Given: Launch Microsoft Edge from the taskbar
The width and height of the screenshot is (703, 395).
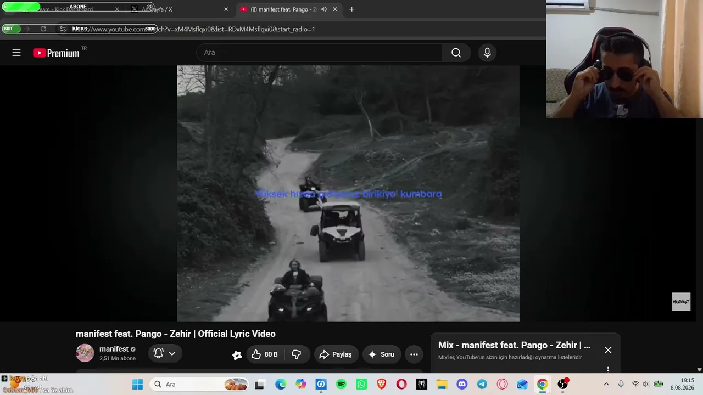Looking at the screenshot, I should (281, 385).
